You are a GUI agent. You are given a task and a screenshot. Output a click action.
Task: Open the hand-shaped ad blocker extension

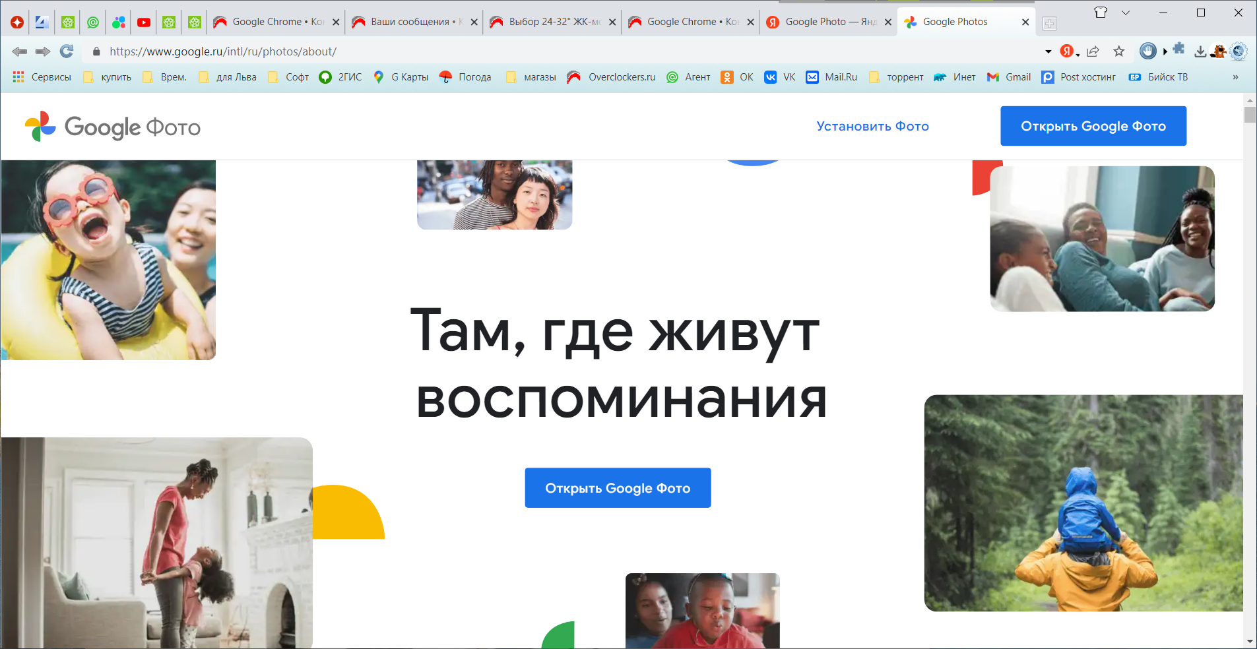point(1148,51)
